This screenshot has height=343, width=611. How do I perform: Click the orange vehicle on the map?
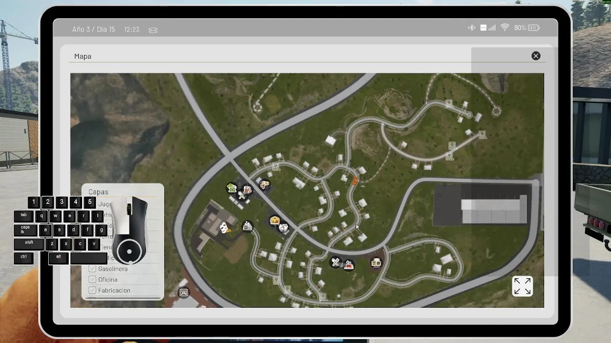[355, 181]
